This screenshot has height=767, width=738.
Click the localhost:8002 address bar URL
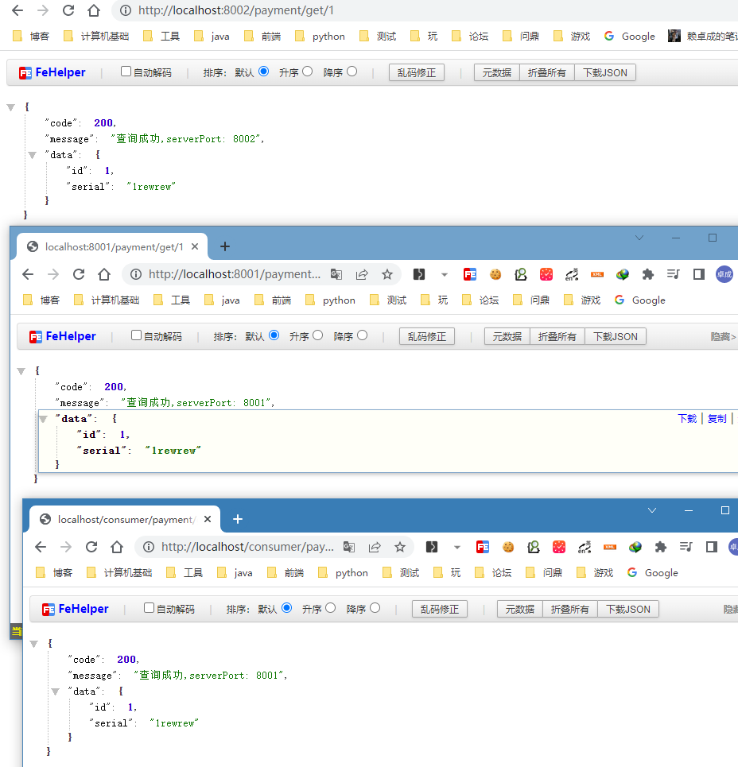coord(236,10)
